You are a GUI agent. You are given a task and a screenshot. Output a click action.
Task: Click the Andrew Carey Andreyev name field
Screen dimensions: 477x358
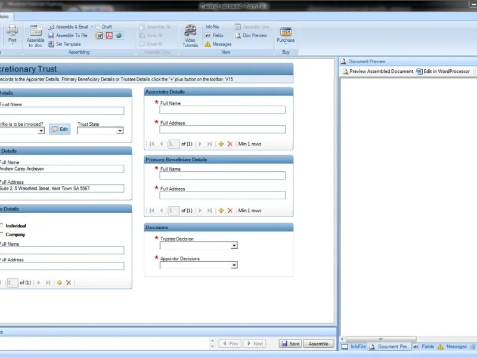[62, 169]
